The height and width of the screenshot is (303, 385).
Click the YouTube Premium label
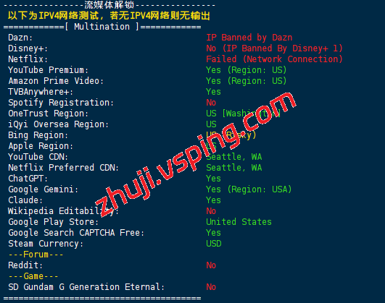click(x=48, y=70)
